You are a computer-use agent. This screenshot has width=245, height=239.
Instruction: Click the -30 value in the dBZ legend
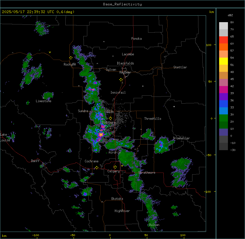click(233, 150)
